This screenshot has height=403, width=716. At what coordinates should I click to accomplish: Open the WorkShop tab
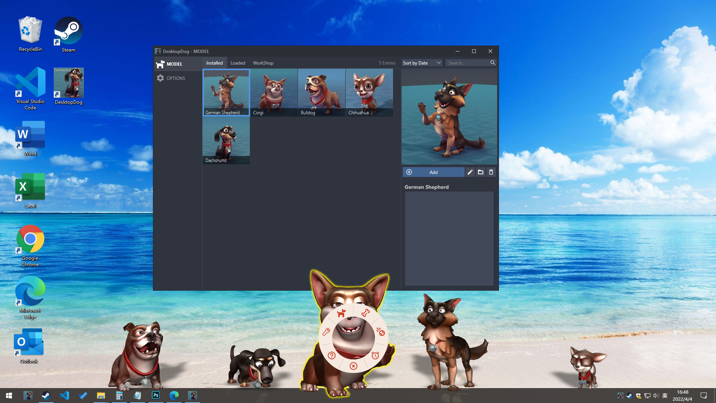point(263,63)
